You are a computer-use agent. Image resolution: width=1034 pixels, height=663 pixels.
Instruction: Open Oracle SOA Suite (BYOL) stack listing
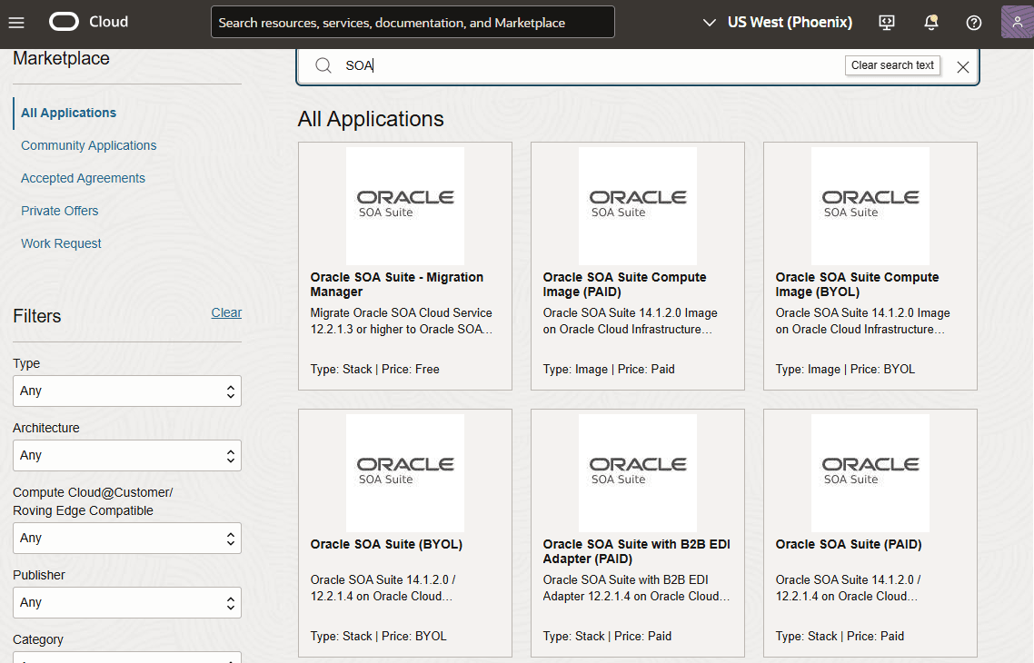coord(405,533)
